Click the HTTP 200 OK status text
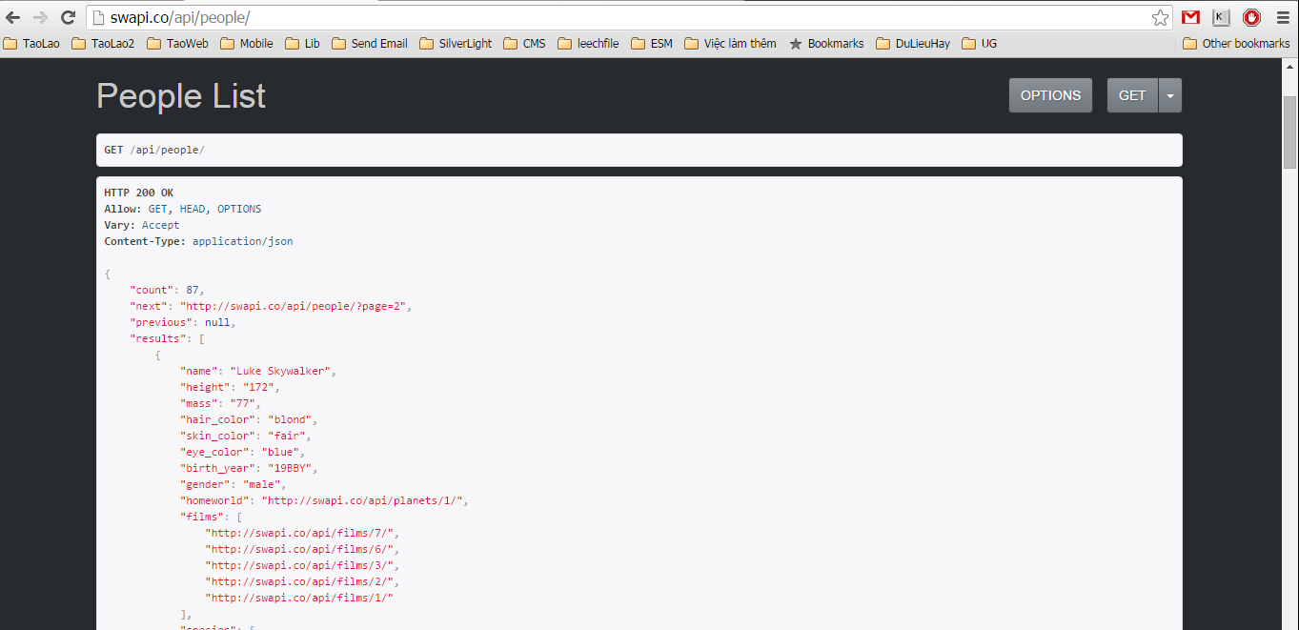Viewport: 1299px width, 630px height. [x=139, y=193]
